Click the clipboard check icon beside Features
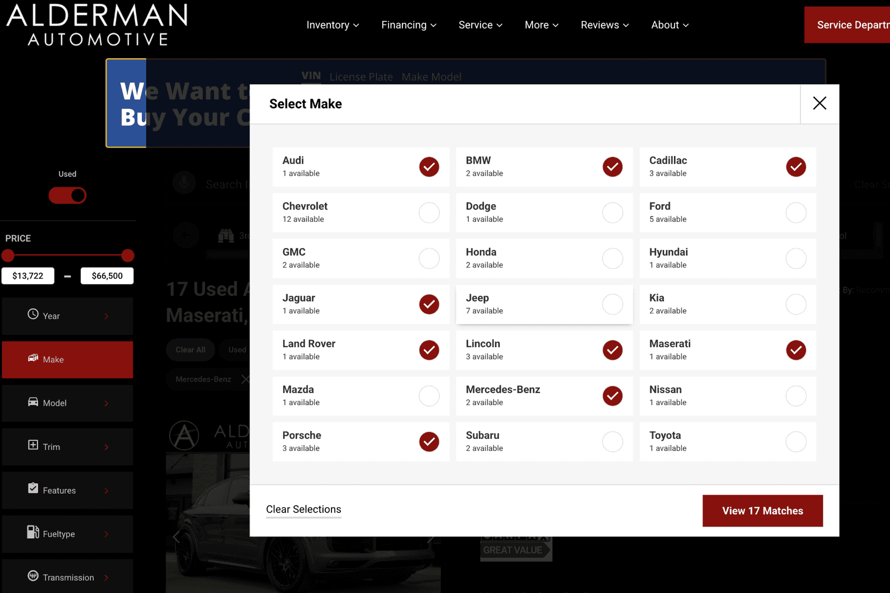Image resolution: width=890 pixels, height=593 pixels. (x=33, y=488)
